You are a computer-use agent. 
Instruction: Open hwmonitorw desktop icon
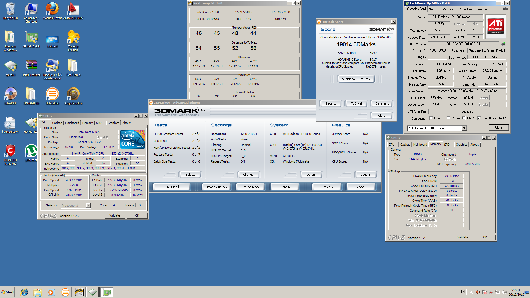pos(10,125)
